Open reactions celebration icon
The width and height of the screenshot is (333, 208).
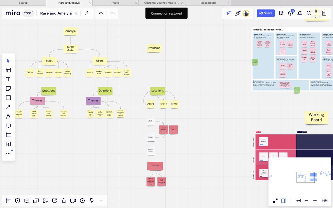pos(238,13)
